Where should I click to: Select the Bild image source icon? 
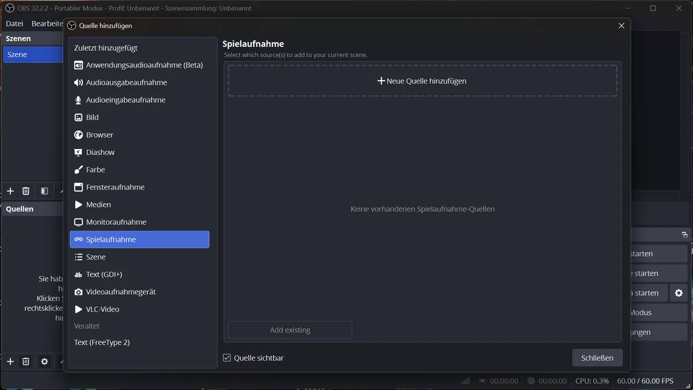pyautogui.click(x=79, y=117)
